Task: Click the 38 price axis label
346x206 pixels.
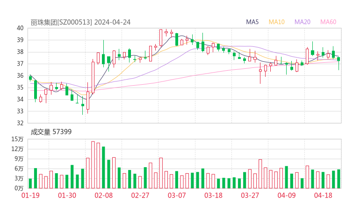Action: coord(20,52)
